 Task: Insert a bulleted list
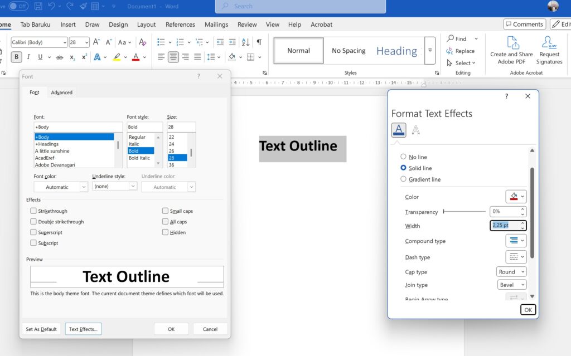(x=161, y=42)
